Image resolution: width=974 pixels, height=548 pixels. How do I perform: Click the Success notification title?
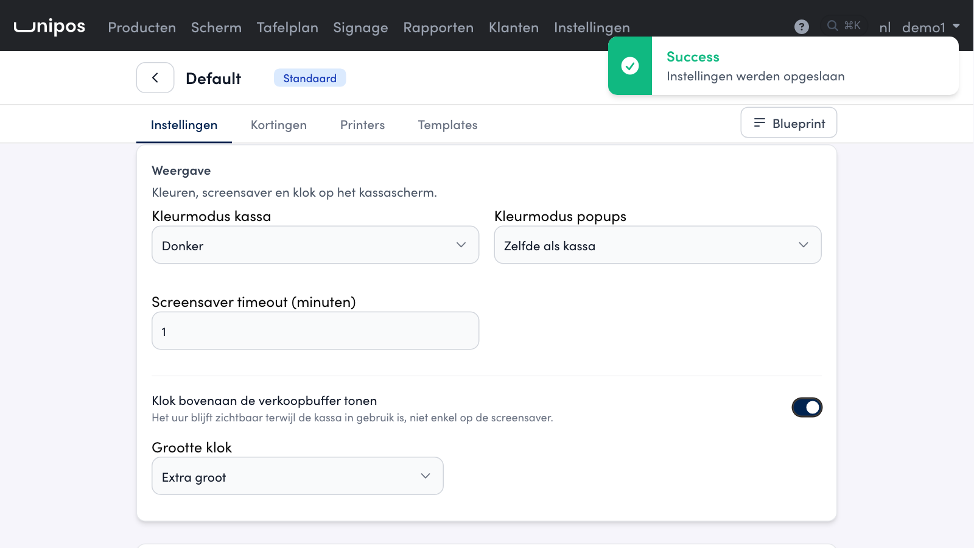click(693, 57)
